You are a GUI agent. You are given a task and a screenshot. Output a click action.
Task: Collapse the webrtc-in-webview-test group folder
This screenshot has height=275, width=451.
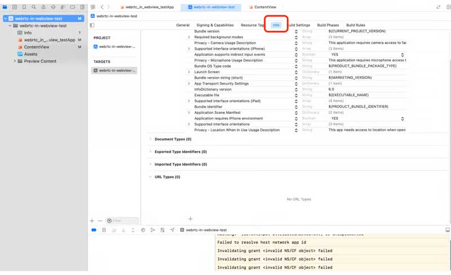point(10,25)
